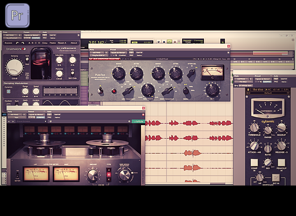Click the Range knob in Damping Modulation
The height and width of the screenshot is (216, 296).
[25, 92]
